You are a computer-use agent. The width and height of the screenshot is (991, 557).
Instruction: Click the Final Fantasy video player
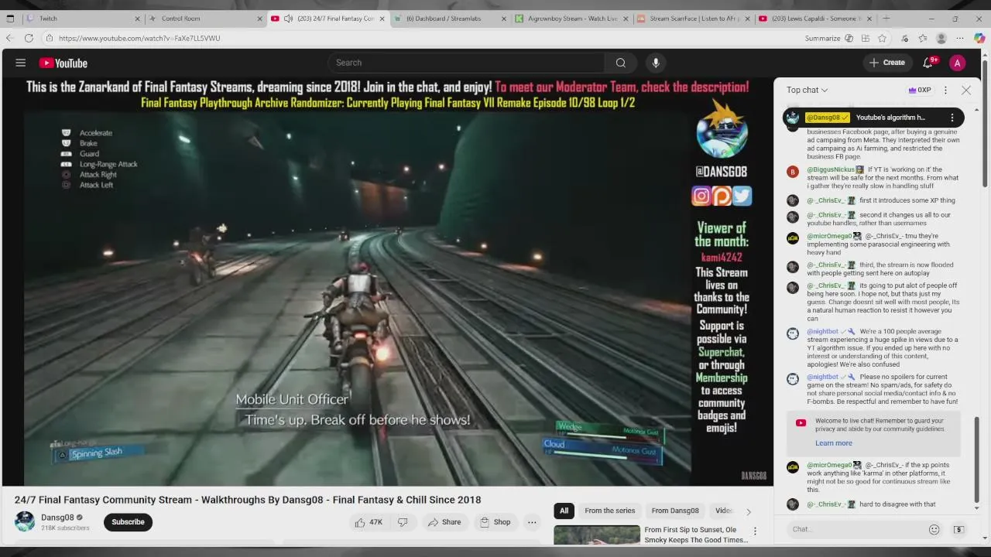387,282
